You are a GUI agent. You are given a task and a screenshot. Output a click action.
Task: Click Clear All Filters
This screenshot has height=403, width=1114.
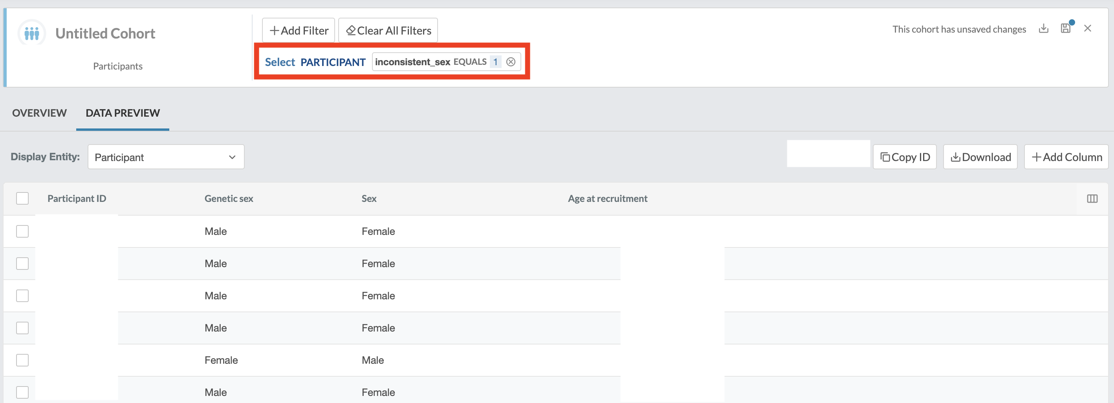(388, 30)
